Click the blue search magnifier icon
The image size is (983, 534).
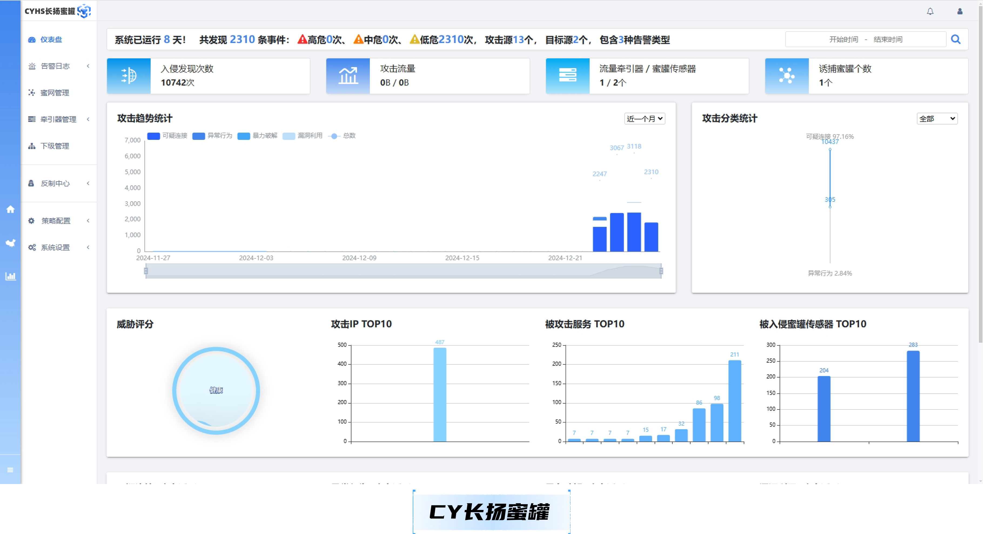point(955,39)
